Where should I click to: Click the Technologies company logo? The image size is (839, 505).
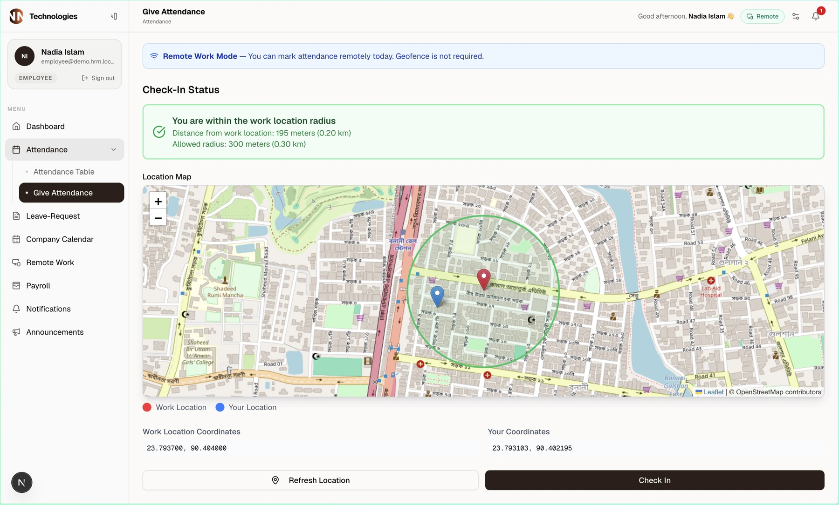[16, 16]
